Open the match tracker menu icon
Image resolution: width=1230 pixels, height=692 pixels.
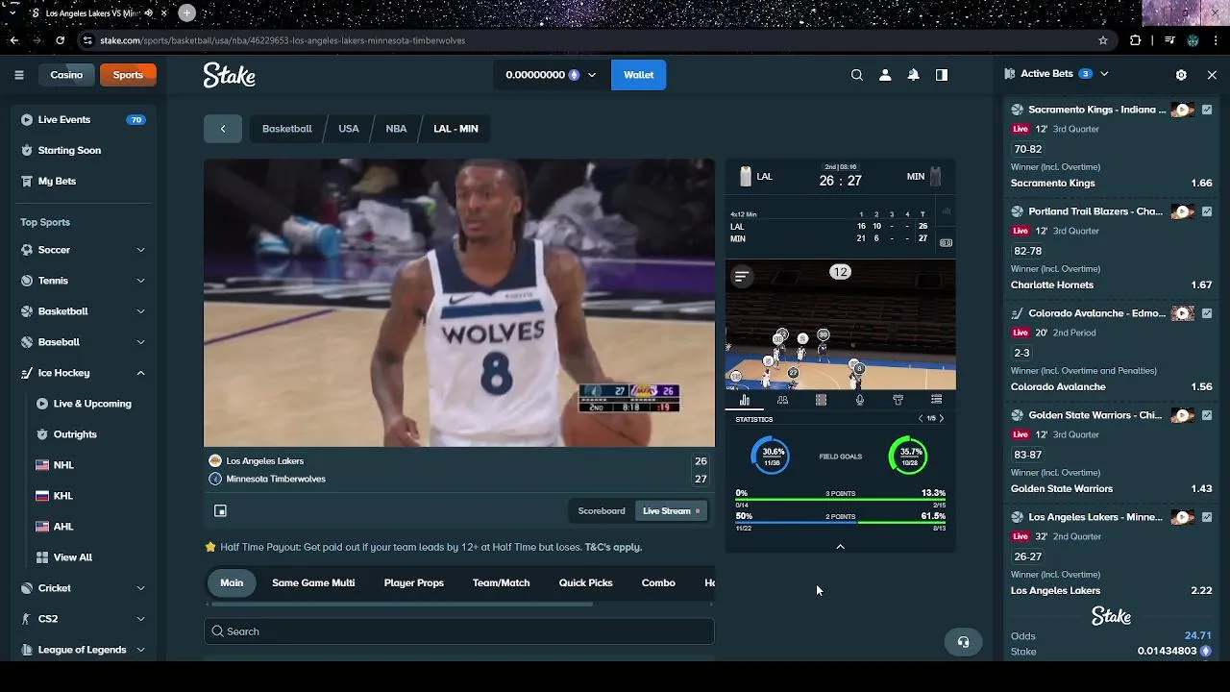click(x=742, y=277)
